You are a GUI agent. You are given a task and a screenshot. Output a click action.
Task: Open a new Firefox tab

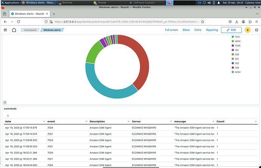click(53, 14)
